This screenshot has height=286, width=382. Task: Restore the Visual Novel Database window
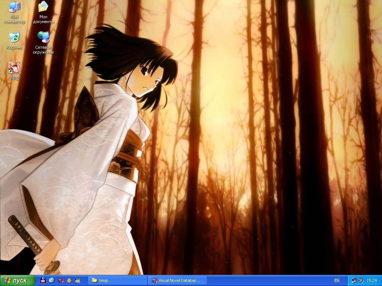click(177, 280)
